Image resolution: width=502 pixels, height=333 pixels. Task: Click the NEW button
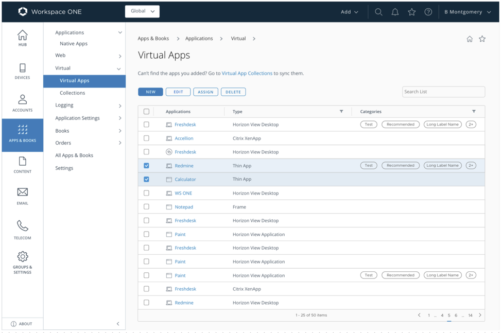pyautogui.click(x=150, y=92)
